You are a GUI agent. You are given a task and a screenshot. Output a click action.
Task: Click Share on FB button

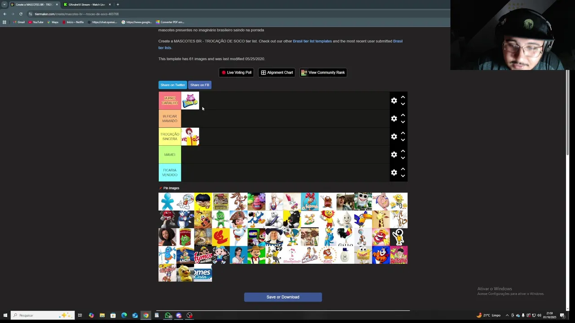[x=199, y=85]
